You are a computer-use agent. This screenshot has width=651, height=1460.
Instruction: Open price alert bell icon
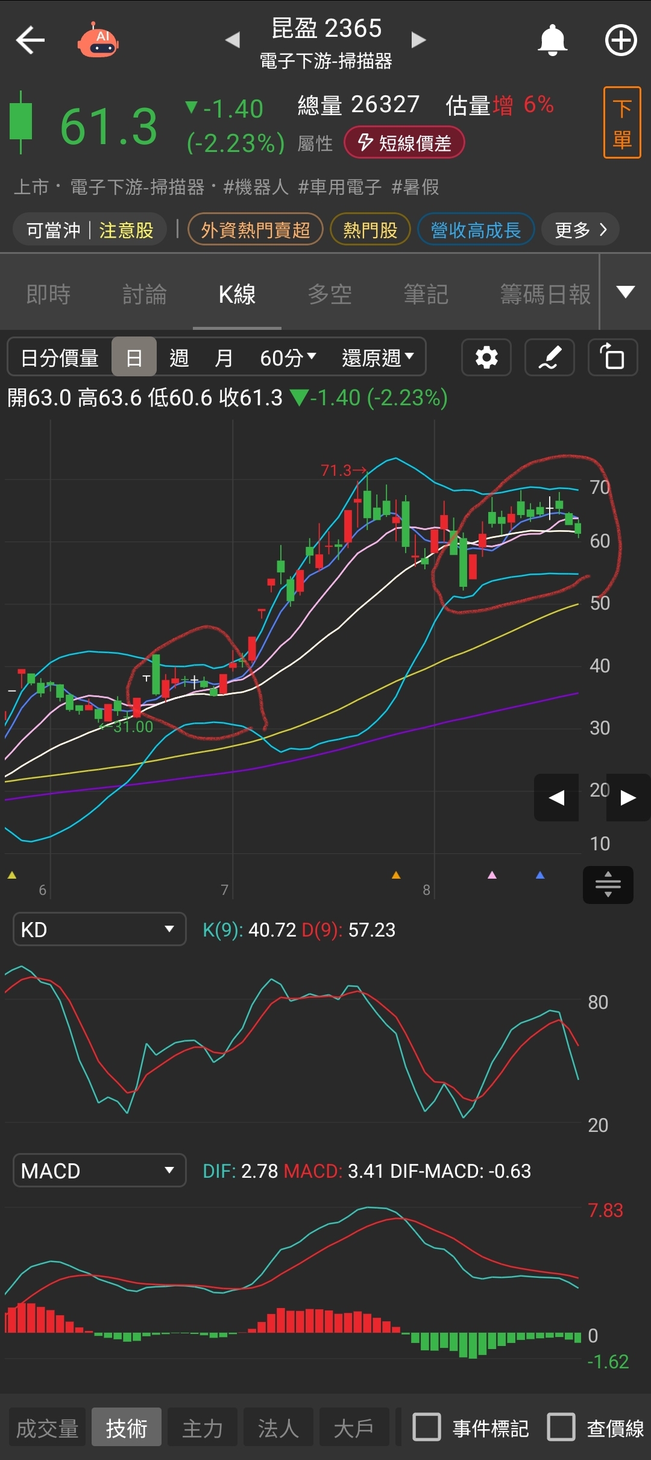pyautogui.click(x=552, y=40)
